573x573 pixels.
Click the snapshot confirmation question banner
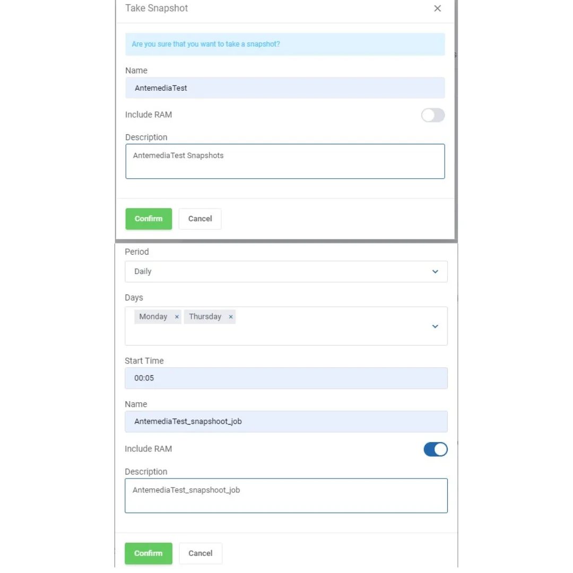coord(285,44)
